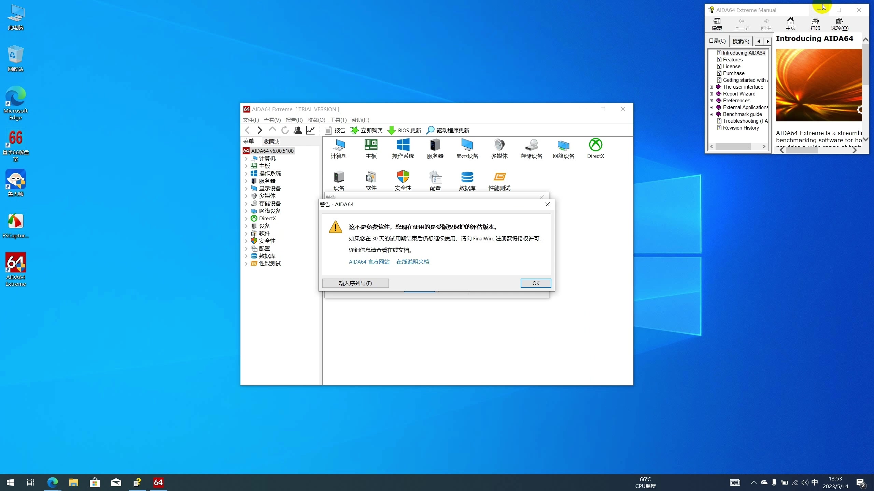Screen dimensions: 874x491
Task: Open the 在线说明文档 link
Action: (x=413, y=262)
